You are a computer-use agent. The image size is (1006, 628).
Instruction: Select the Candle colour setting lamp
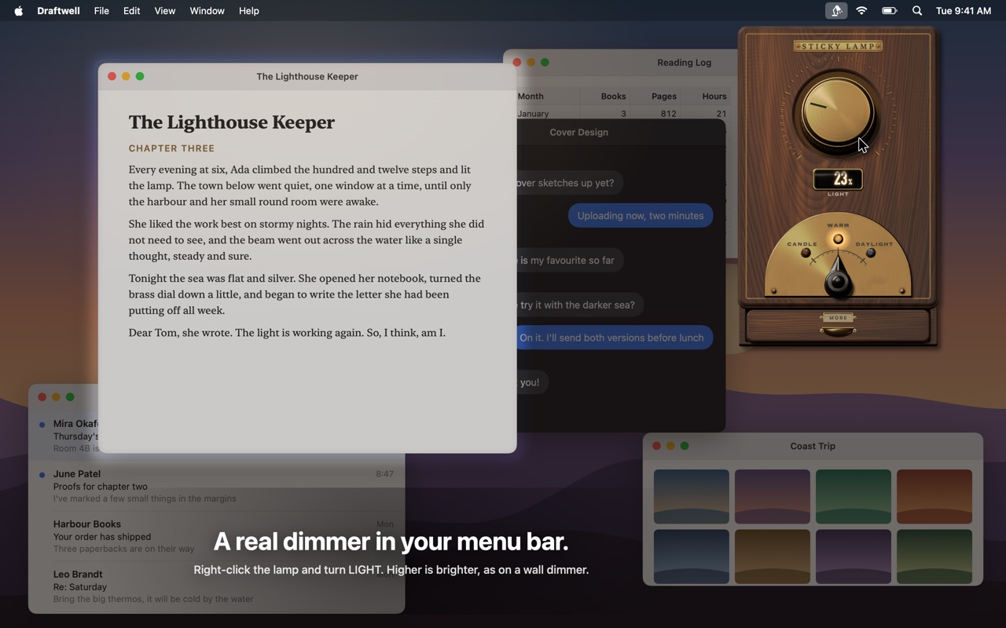[806, 253]
